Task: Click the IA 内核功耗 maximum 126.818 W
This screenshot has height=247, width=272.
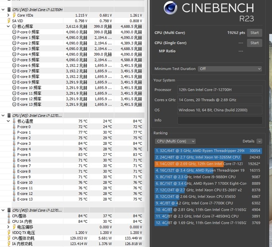Action: 133,244
